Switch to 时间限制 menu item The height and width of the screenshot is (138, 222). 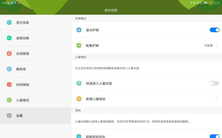click(x=35, y=85)
